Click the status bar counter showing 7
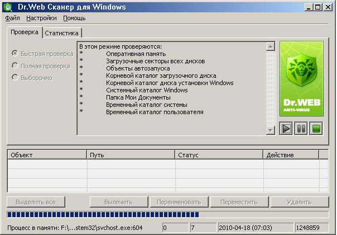 (x=203, y=228)
